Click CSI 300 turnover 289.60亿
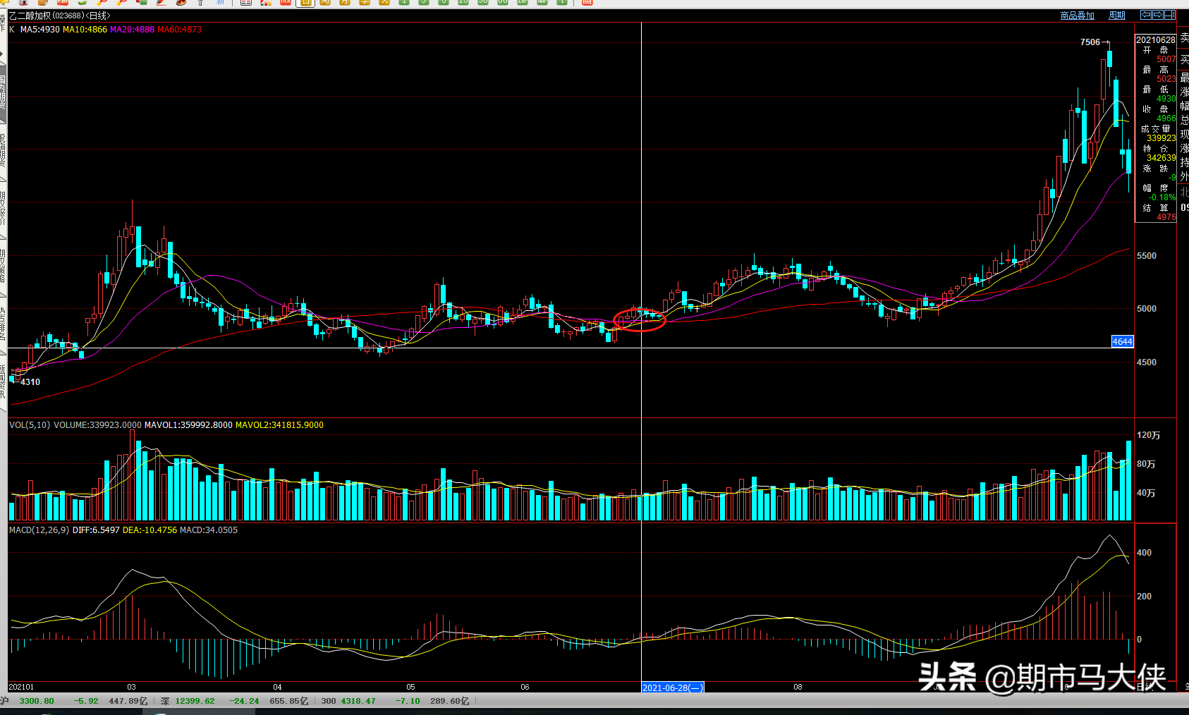The image size is (1189, 715). click(x=450, y=701)
